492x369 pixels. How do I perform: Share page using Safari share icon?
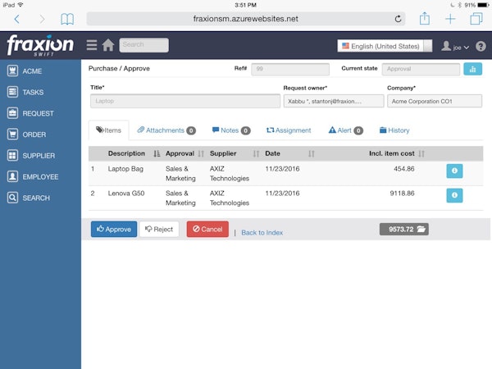coord(425,18)
